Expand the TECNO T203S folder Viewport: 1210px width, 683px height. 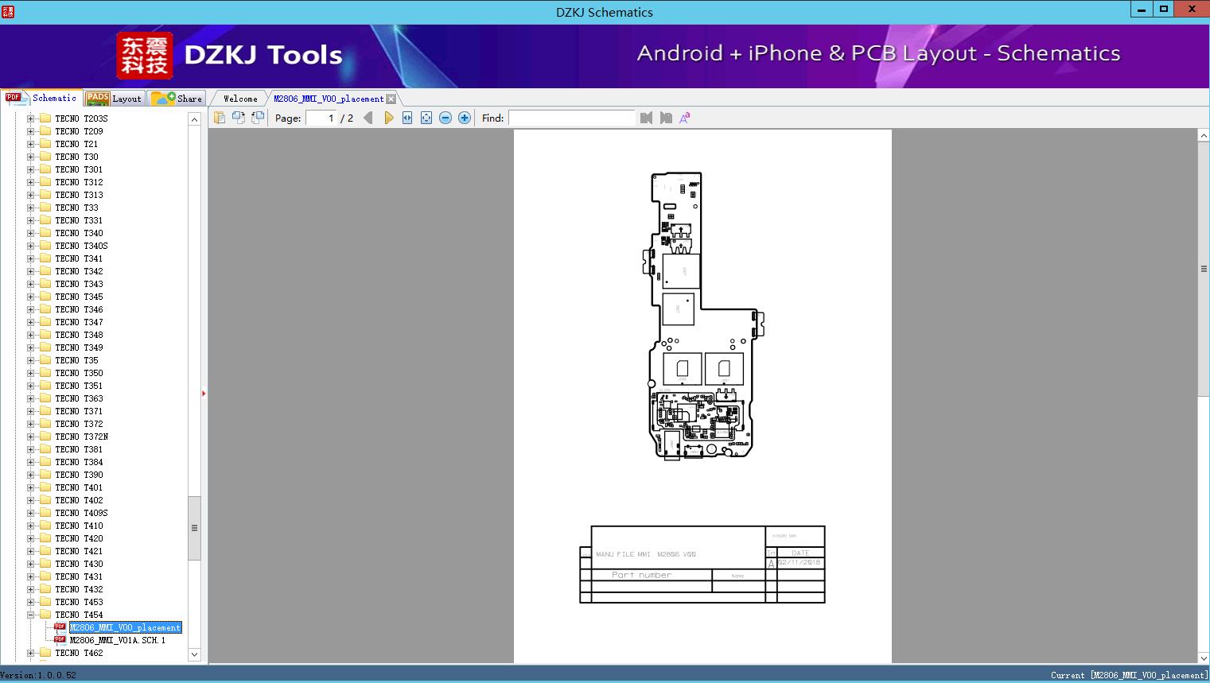coord(30,118)
